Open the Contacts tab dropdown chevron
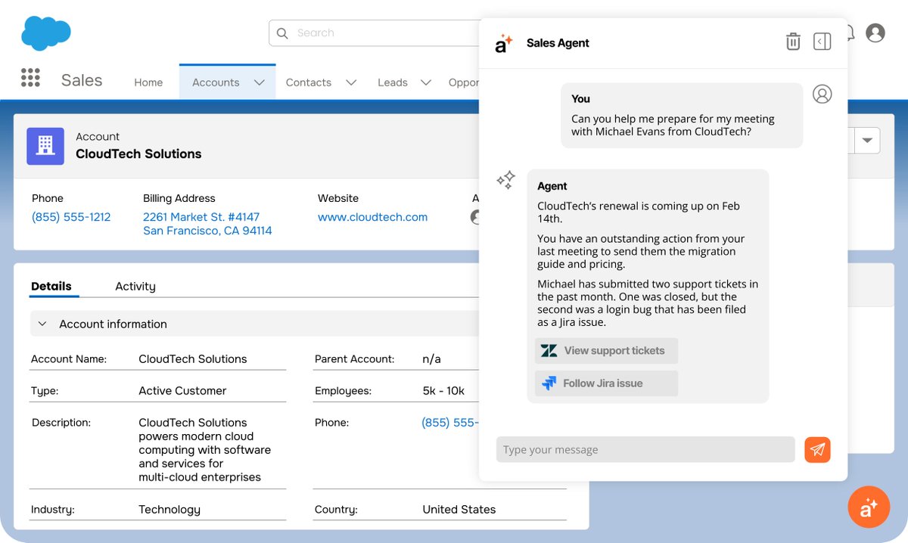The width and height of the screenshot is (908, 543). coord(351,82)
